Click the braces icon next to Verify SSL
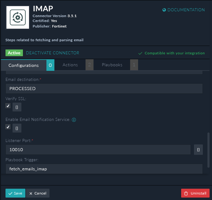The height and width of the screenshot is (200, 212). point(17,107)
